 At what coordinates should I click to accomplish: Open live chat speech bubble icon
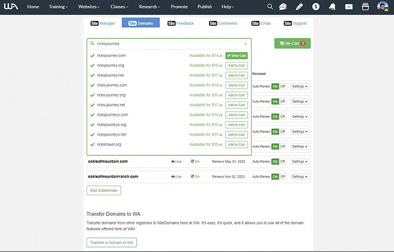click(283, 7)
